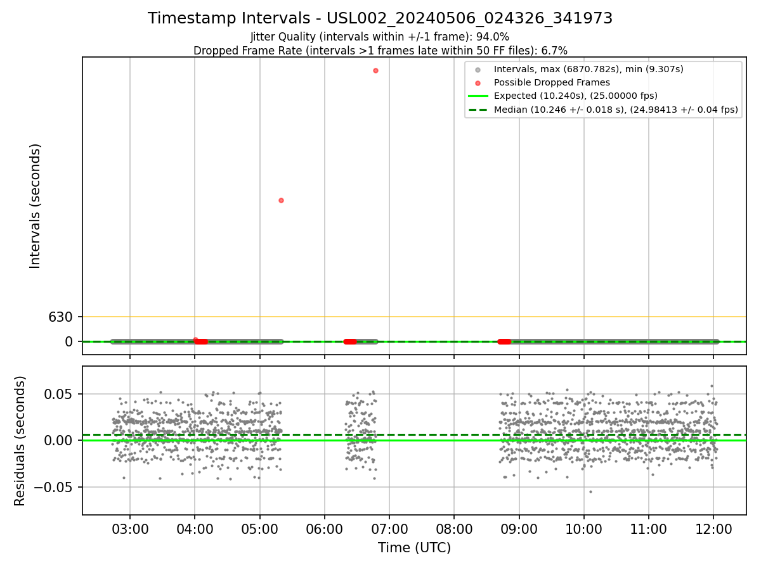
Task: Click the '0' tick on the Intervals axis
Action: tap(70, 341)
